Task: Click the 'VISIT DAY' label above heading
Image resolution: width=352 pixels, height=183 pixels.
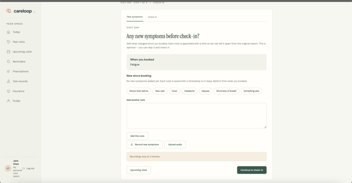Action: pos(133,28)
